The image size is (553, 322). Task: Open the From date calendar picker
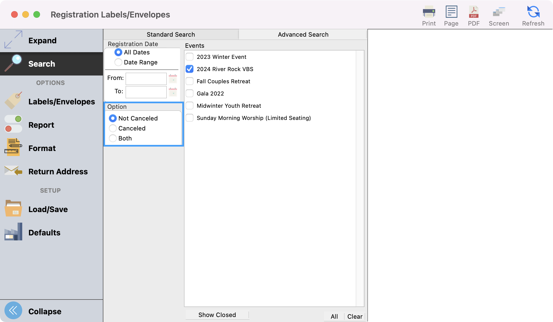(x=173, y=79)
